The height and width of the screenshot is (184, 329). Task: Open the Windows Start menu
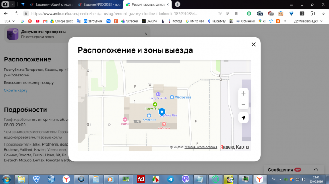pos(6,179)
